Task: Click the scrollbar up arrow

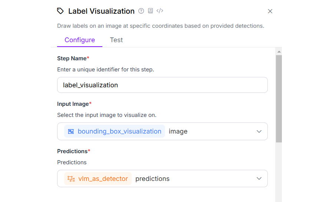Action: (x=279, y=51)
